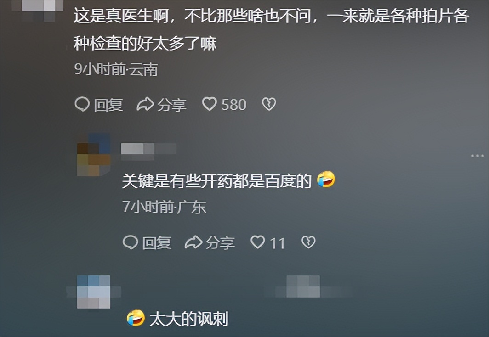Click the reply bubble icon under 9小时前·云南
Viewport: 489px width, 337px height.
coord(82,104)
